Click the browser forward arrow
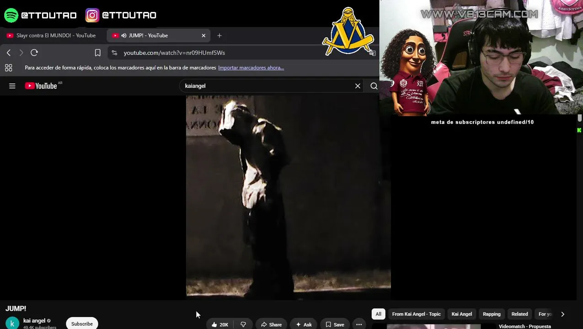Image resolution: width=583 pixels, height=329 pixels. [x=21, y=53]
